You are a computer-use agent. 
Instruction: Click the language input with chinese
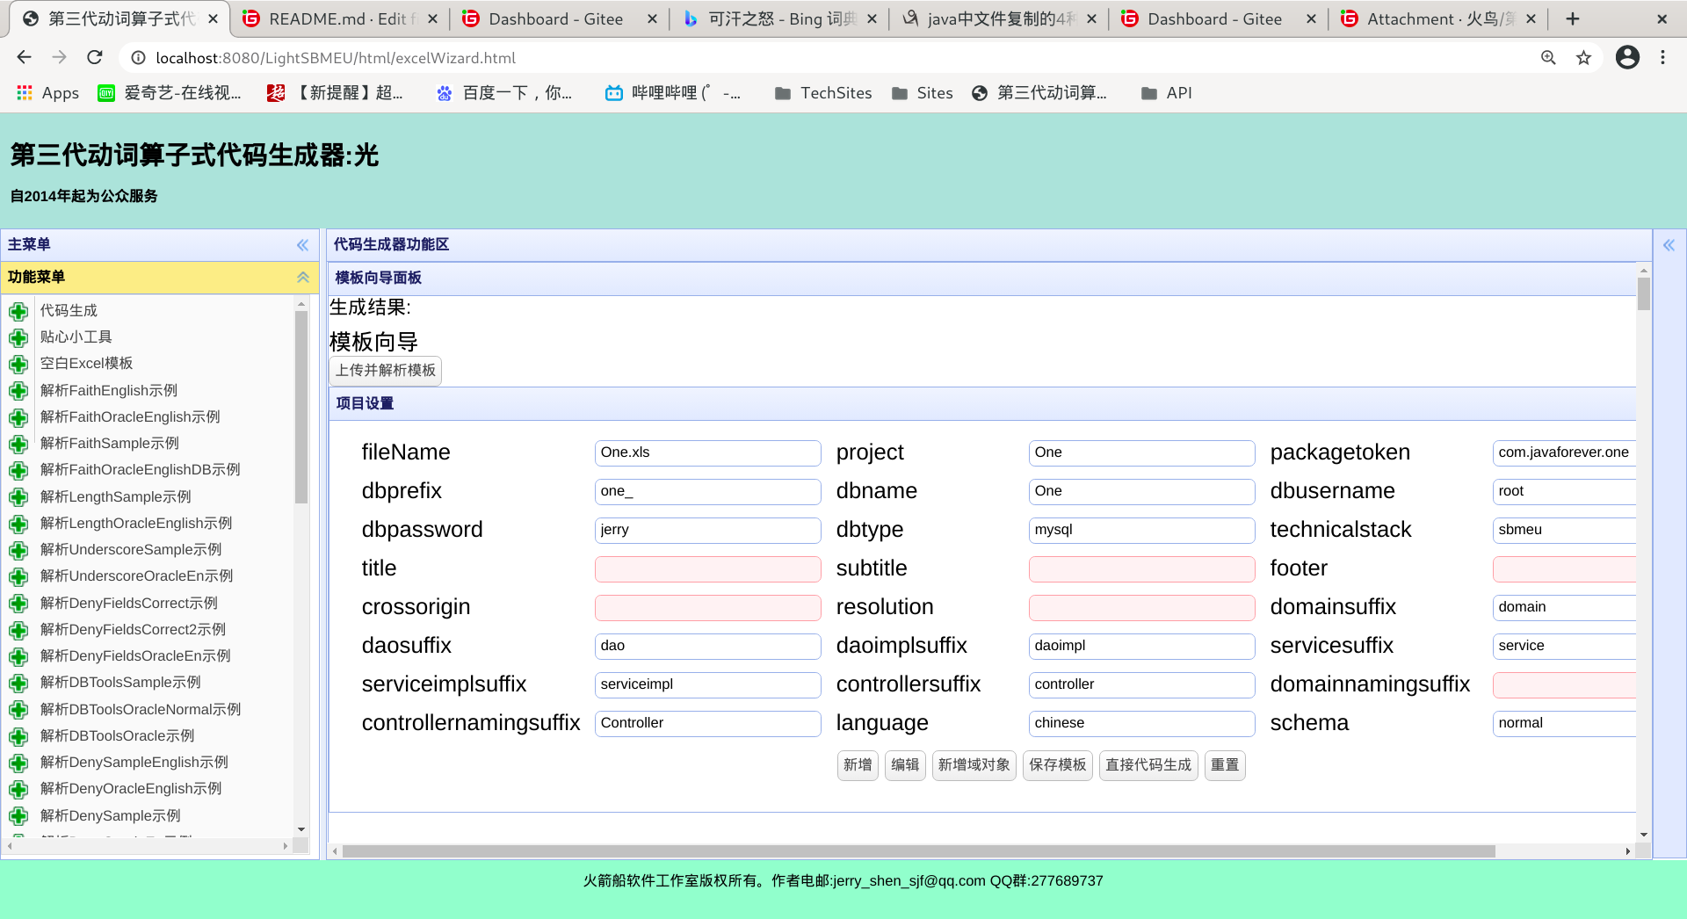tap(1141, 723)
